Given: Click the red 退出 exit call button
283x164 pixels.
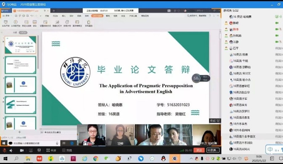Looking at the screenshot, I should (x=199, y=150).
